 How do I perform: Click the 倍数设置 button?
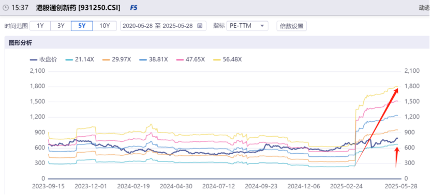pyautogui.click(x=291, y=26)
